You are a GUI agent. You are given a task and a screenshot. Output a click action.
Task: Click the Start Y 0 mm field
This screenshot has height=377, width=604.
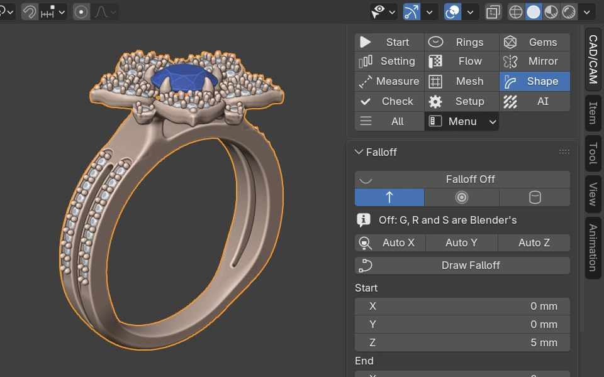462,324
